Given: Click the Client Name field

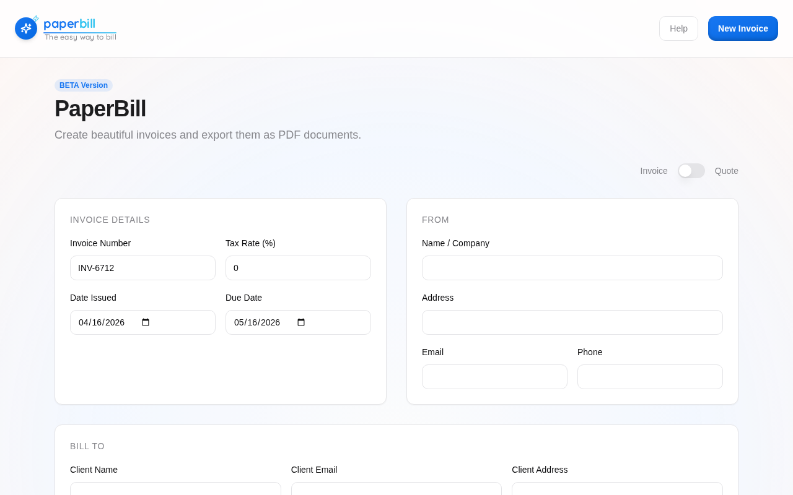Looking at the screenshot, I should click(x=175, y=489).
